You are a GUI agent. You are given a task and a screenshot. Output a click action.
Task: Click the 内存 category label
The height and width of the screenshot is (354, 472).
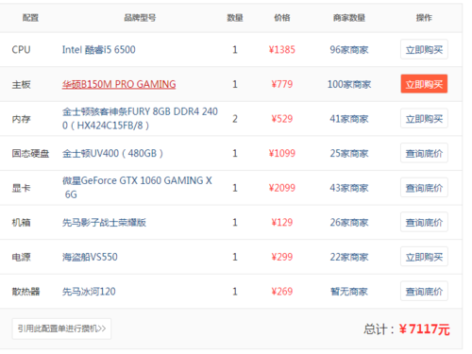pyautogui.click(x=21, y=119)
